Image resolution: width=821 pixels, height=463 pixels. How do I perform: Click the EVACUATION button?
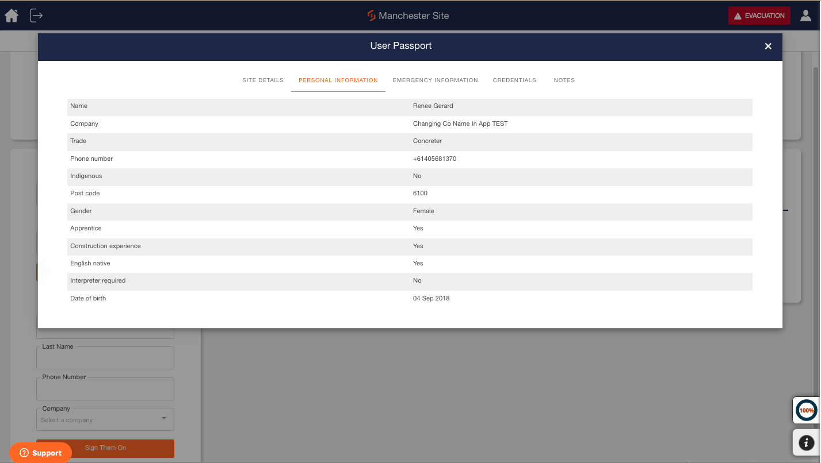click(x=759, y=16)
